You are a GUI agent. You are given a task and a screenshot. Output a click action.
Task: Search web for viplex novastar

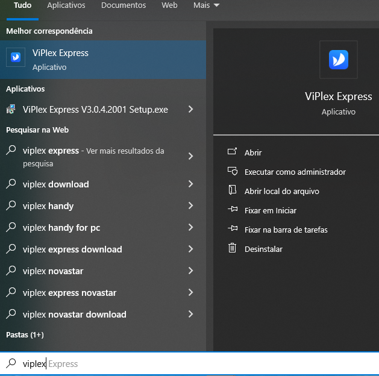(53, 271)
